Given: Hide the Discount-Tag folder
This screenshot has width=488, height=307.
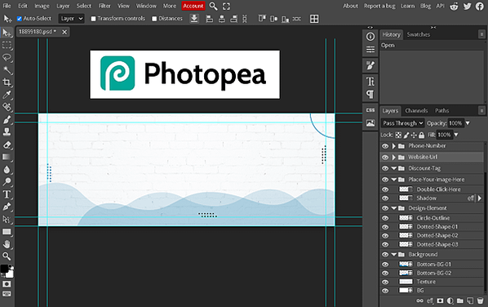Looking at the screenshot, I should [385, 168].
